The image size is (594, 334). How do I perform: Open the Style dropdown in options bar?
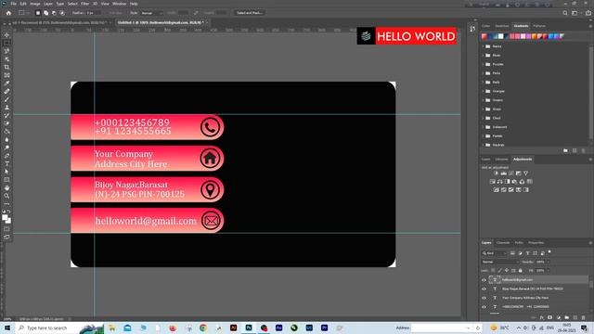(151, 13)
